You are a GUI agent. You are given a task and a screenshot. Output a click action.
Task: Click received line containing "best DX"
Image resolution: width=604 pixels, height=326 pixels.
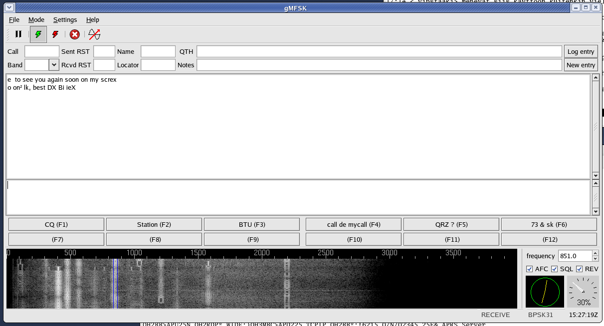[41, 88]
